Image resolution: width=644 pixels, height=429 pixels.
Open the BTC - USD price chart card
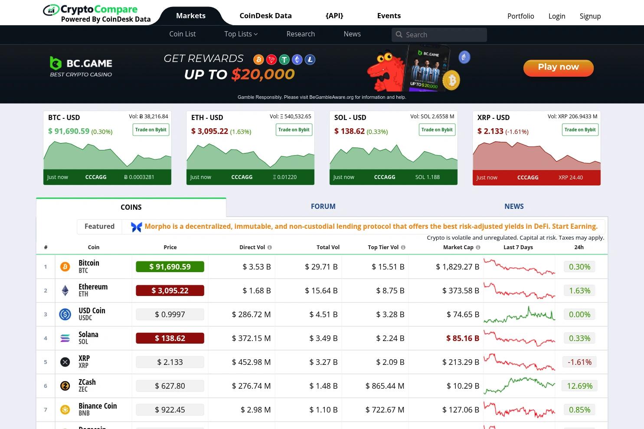107,148
